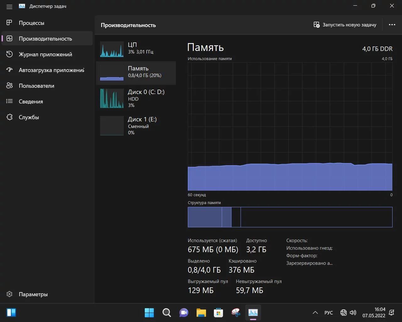Open the notification center icon
The image size is (402, 322).
pos(392,313)
